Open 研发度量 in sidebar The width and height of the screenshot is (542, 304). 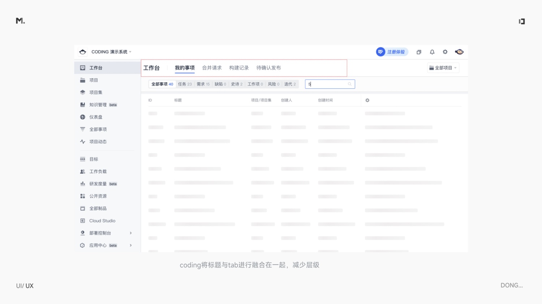coord(98,184)
